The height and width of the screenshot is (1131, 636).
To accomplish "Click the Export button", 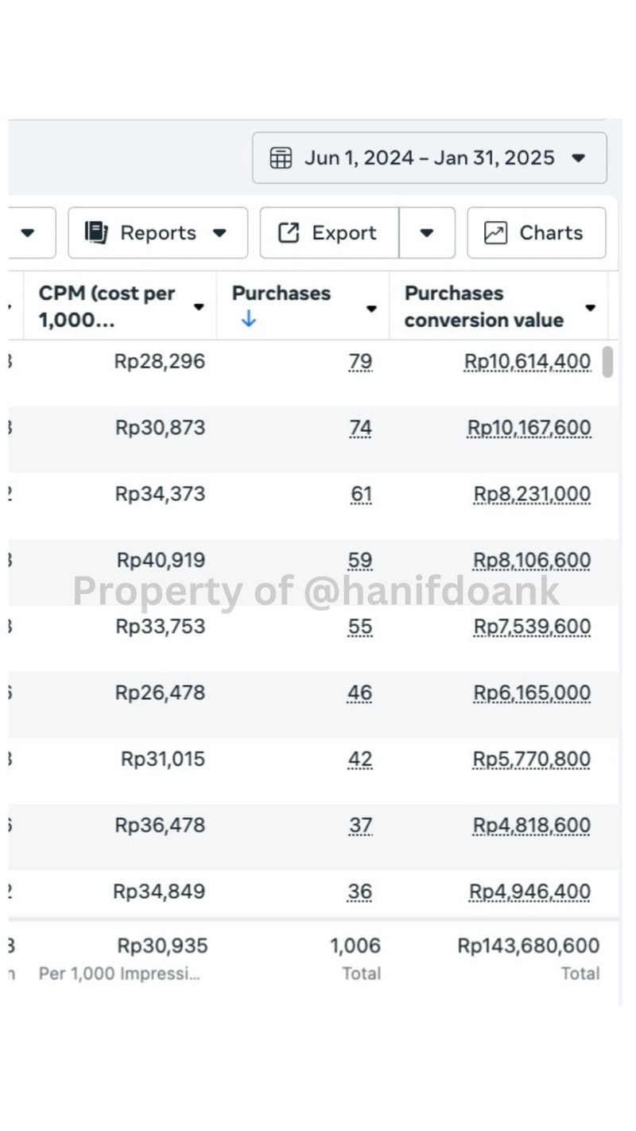I will click(x=329, y=232).
